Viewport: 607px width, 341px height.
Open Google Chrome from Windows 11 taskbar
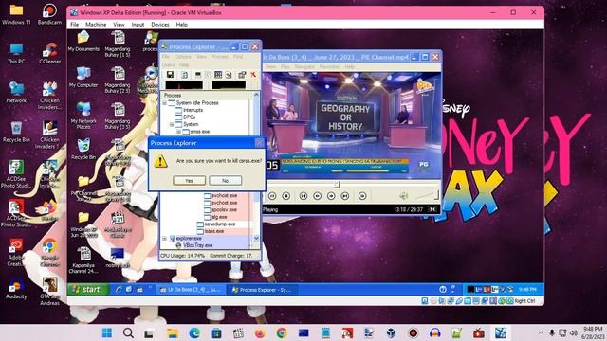point(282,332)
